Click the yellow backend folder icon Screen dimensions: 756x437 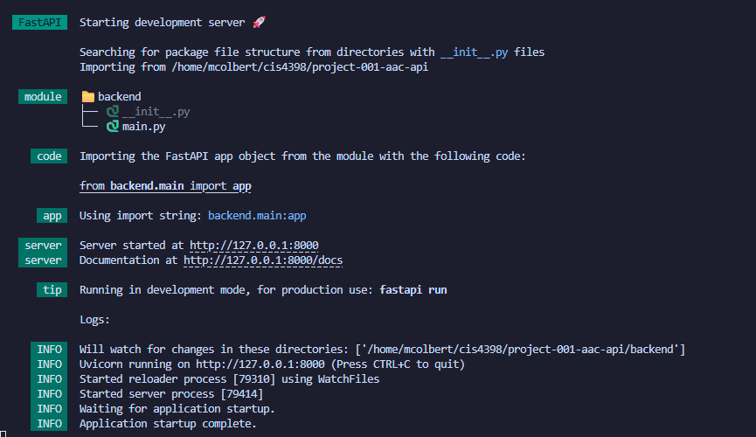click(x=87, y=97)
